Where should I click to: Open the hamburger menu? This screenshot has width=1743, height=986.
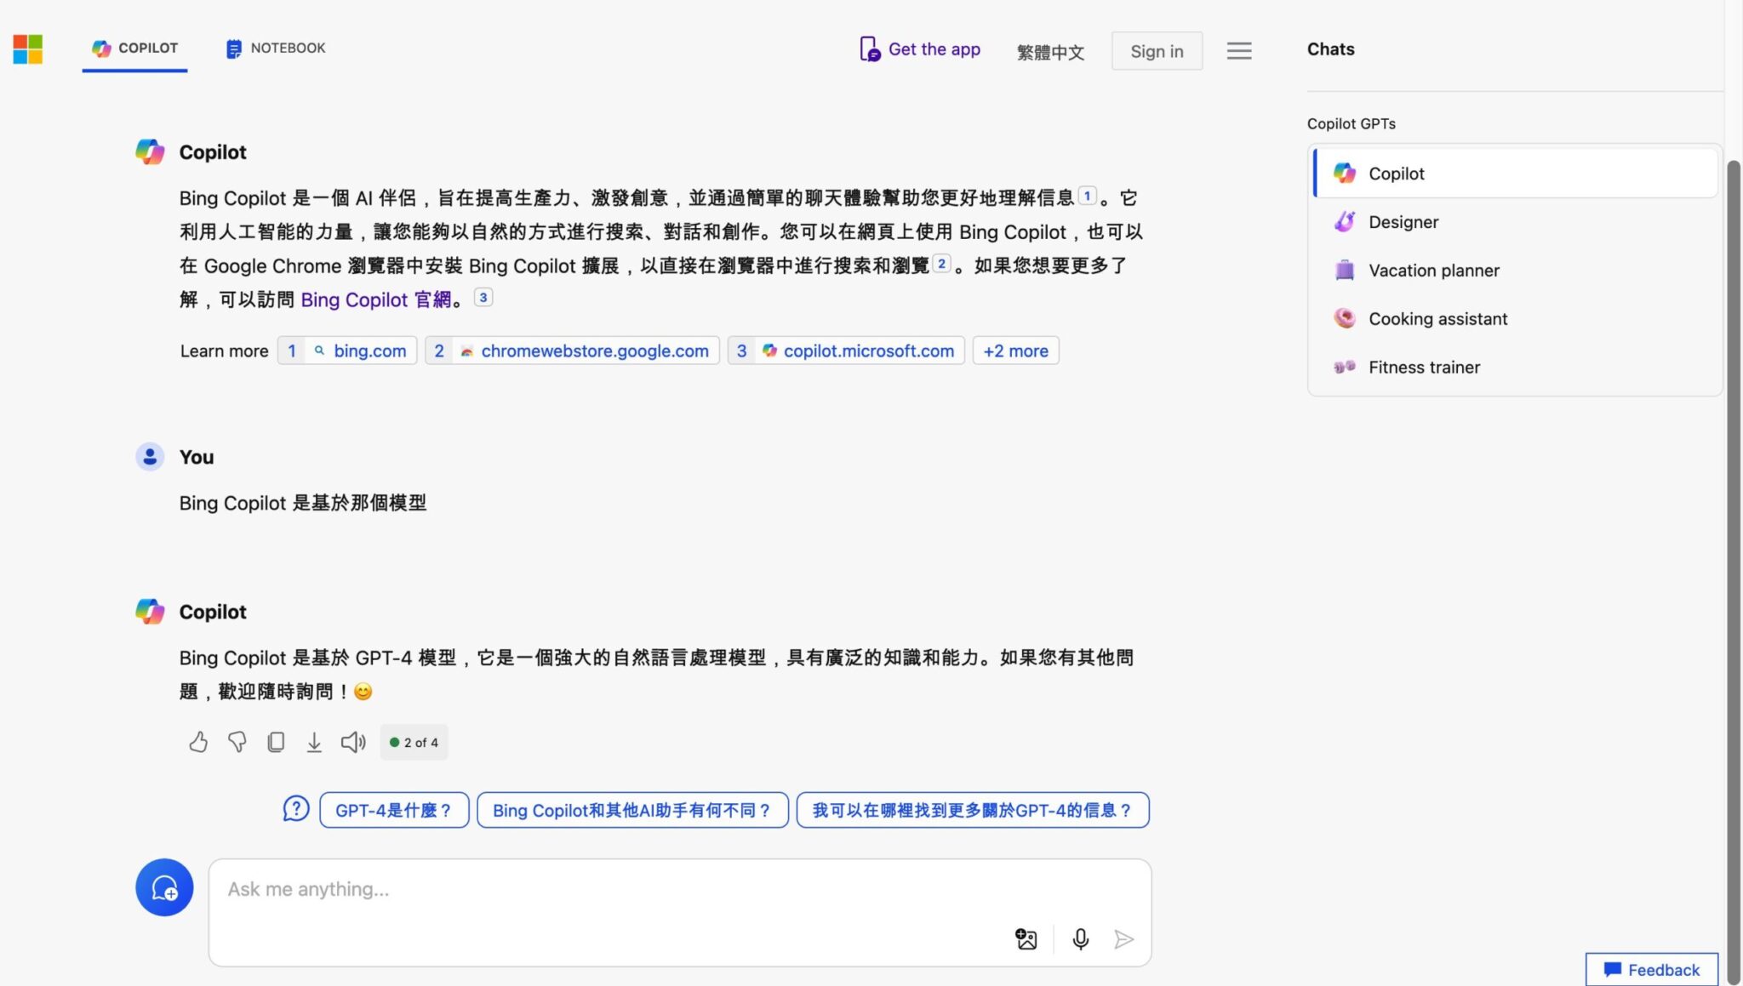click(x=1238, y=51)
